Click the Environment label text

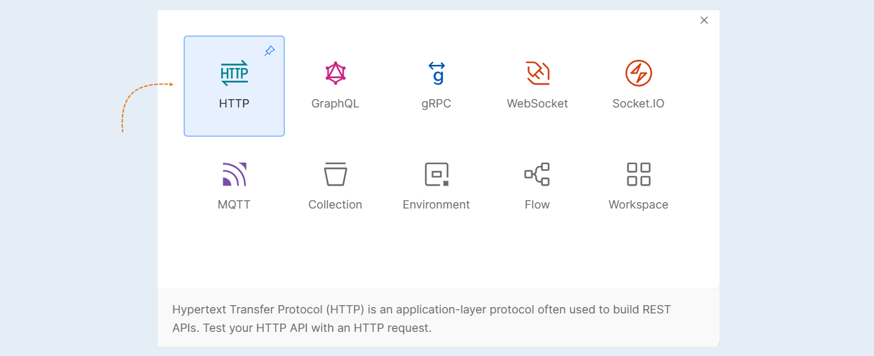point(436,205)
